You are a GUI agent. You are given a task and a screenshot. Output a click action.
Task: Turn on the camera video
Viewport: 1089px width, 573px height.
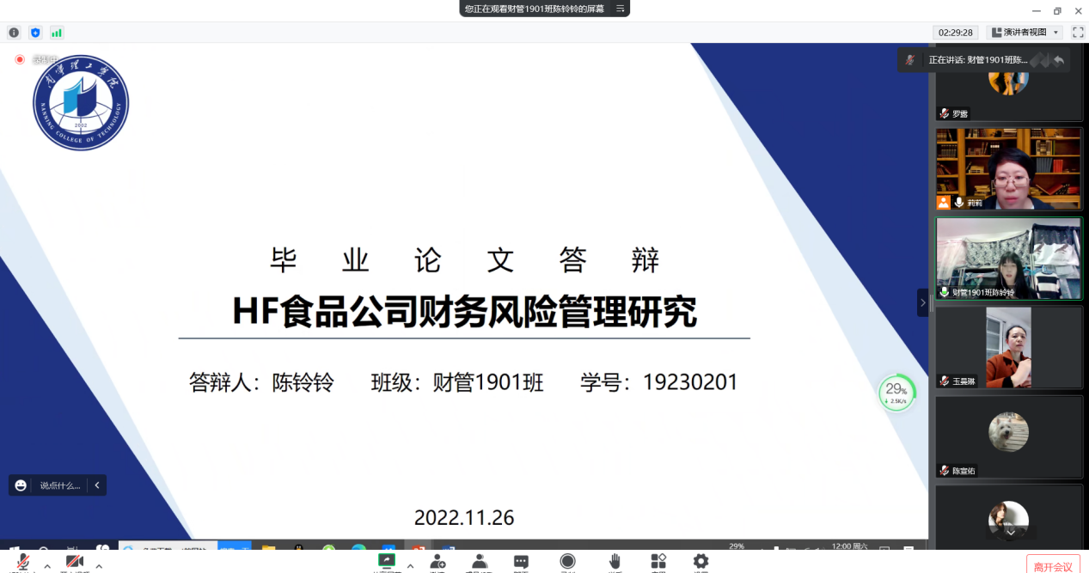pos(75,563)
